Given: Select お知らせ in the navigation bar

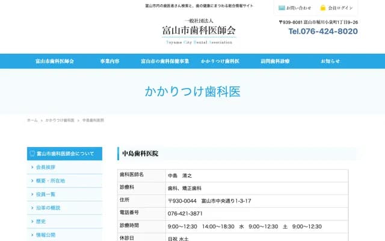Looking at the screenshot, I should 330,61.
